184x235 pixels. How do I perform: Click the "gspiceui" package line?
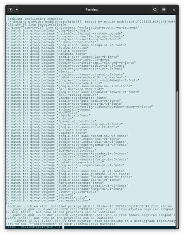(40, 195)
